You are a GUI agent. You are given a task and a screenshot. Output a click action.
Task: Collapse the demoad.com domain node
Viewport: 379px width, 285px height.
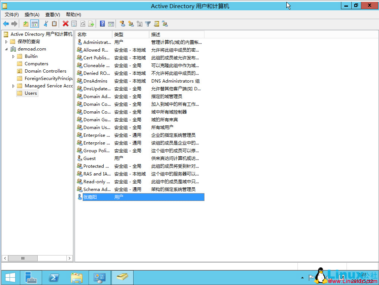pos(6,49)
